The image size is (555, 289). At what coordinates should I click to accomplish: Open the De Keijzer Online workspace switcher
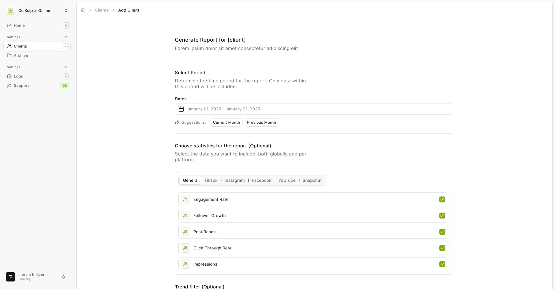coord(37,10)
